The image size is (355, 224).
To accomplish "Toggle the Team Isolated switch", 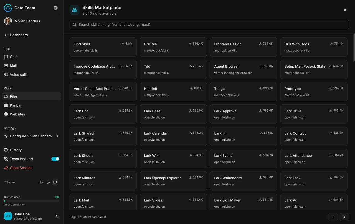I will point(55,159).
